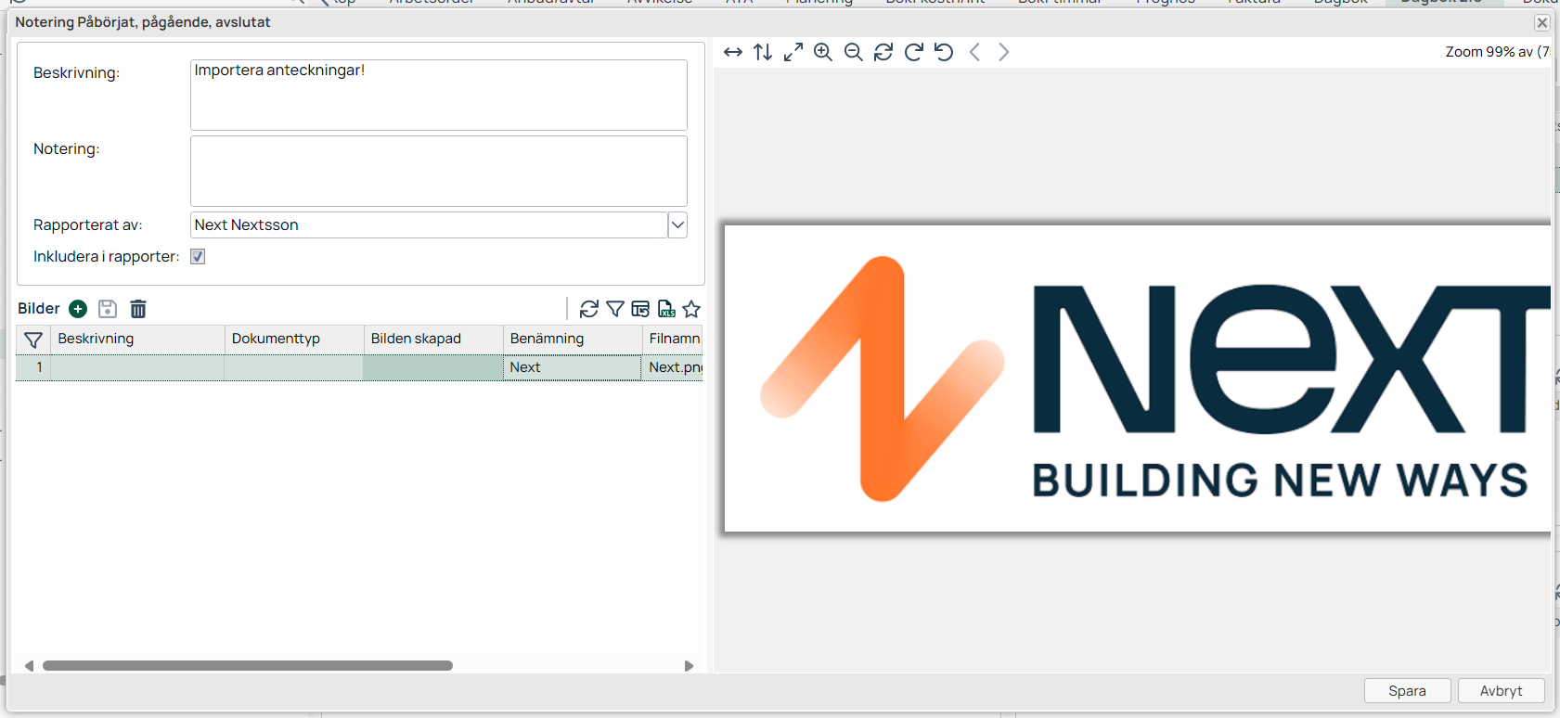This screenshot has height=718, width=1560.
Task: Export the Bilder table to XLS
Action: point(666,309)
